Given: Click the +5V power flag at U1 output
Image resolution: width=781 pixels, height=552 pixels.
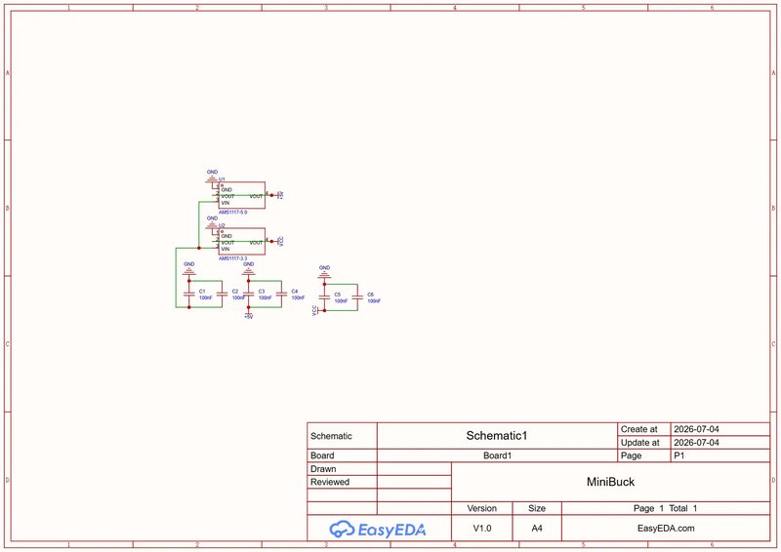Looking at the screenshot, I should tap(280, 195).
